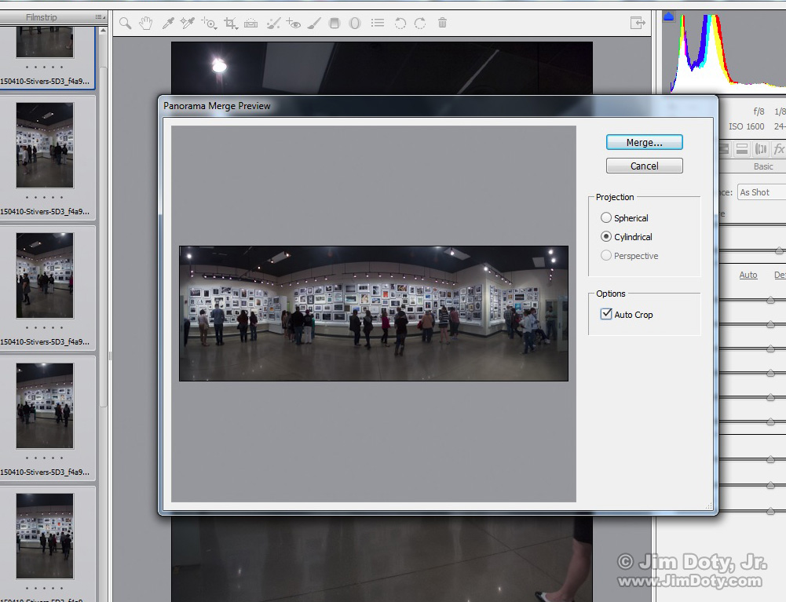Open Camera Raw preferences list icon

click(x=378, y=23)
